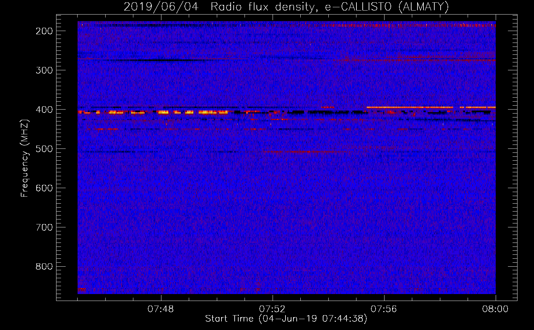Click the 07:48 time tick label

[x=161, y=309]
